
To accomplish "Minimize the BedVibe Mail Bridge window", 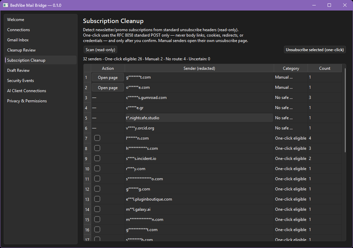I will click(x=314, y=5).
